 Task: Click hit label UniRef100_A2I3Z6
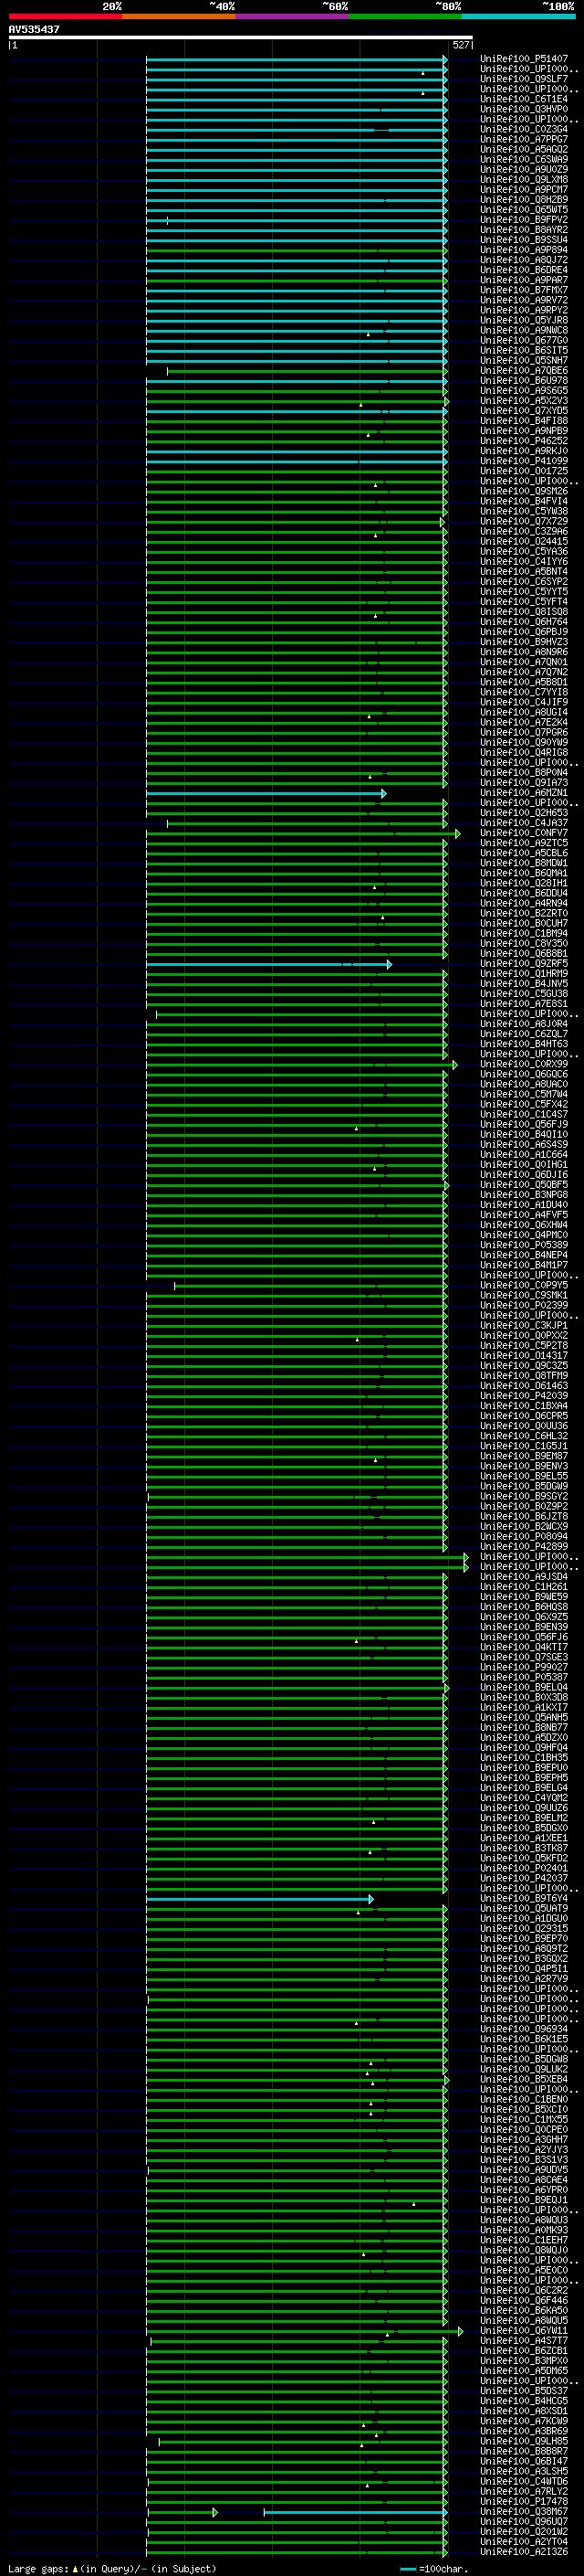(x=524, y=2552)
